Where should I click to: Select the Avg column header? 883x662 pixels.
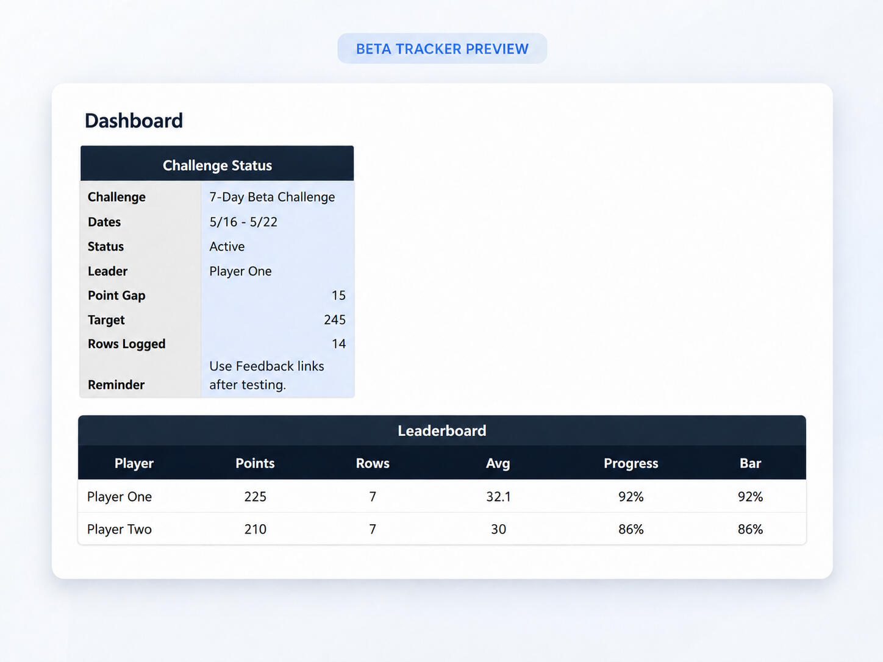tap(498, 463)
